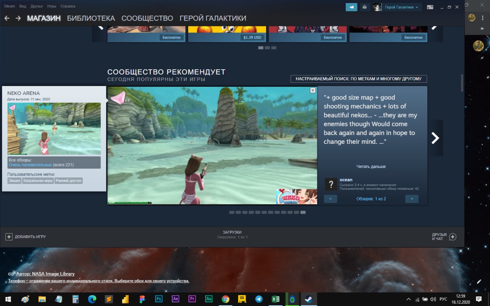490x306 pixels.
Task: Open the Windows notification center
Action: (479, 299)
